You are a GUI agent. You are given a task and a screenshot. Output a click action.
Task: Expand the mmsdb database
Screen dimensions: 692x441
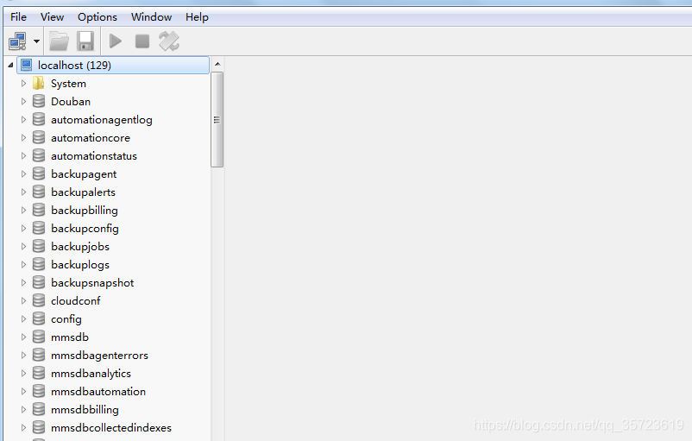click(24, 337)
